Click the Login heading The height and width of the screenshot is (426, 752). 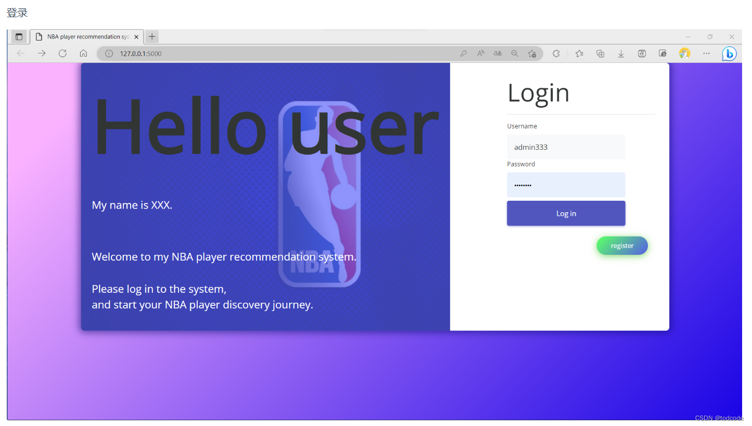pos(538,93)
